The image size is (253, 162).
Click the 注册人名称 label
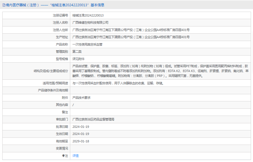[x=61, y=23]
